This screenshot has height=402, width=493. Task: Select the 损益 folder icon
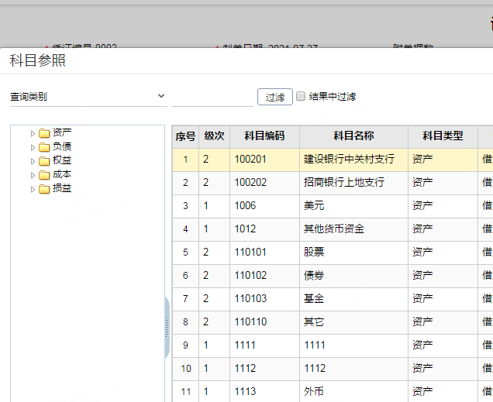44,189
